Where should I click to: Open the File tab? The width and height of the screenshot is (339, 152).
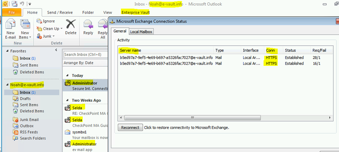12,12
